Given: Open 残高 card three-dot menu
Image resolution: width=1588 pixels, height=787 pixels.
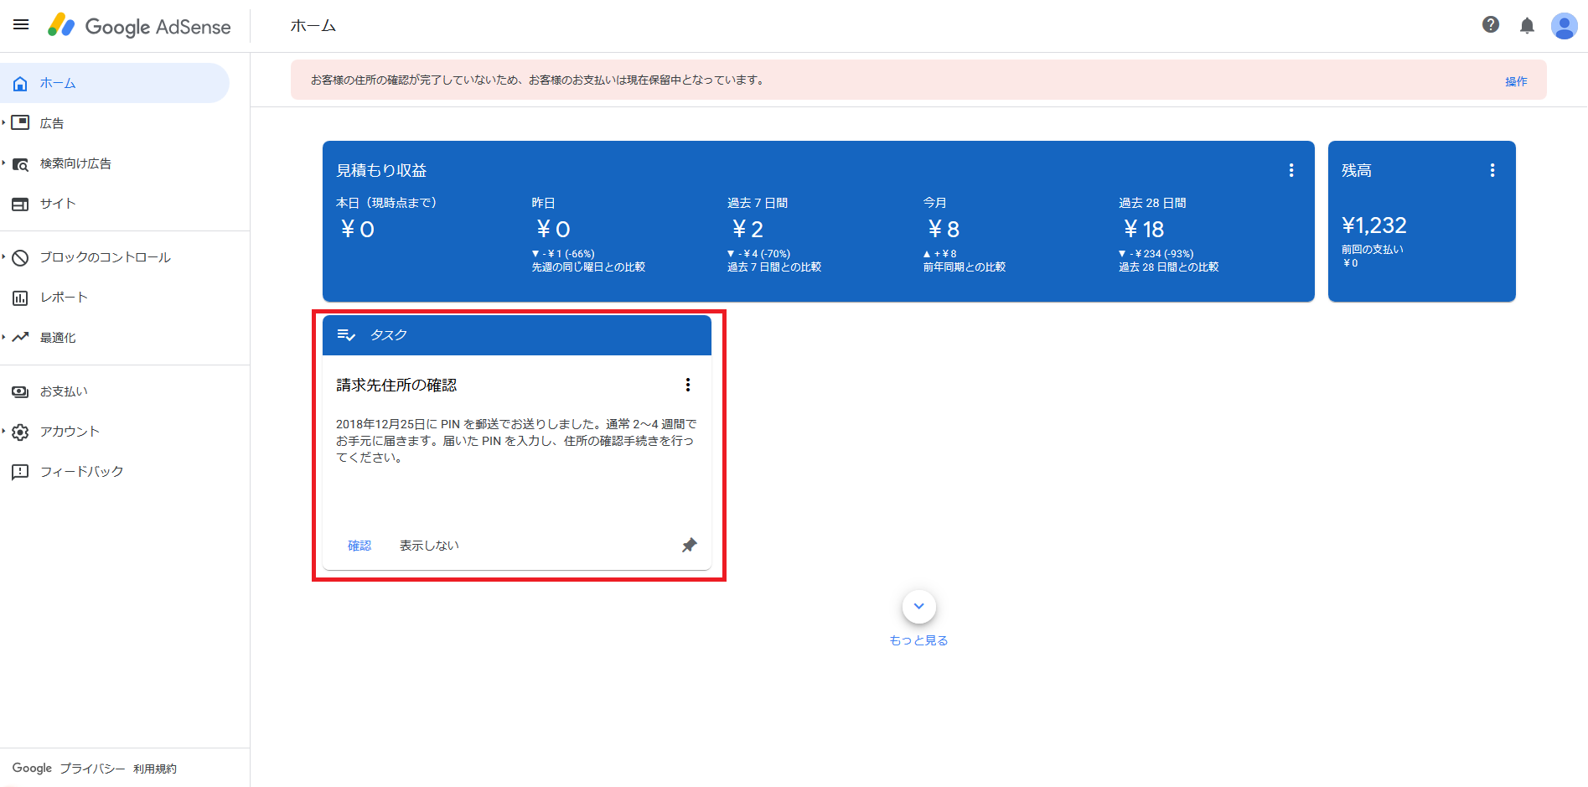Looking at the screenshot, I should (x=1492, y=170).
